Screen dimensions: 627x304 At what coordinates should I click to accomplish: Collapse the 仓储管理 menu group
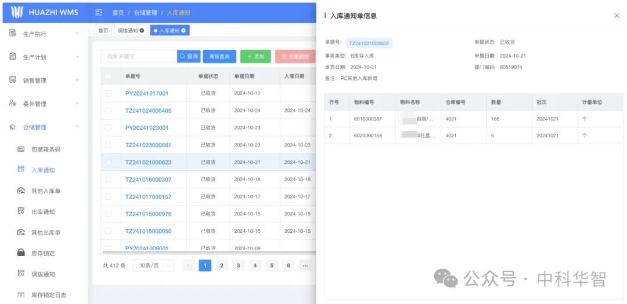point(77,127)
